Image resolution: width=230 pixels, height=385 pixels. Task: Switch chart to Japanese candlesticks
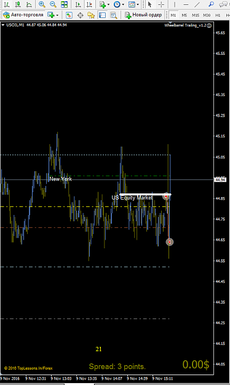pyautogui.click(x=18, y=4)
